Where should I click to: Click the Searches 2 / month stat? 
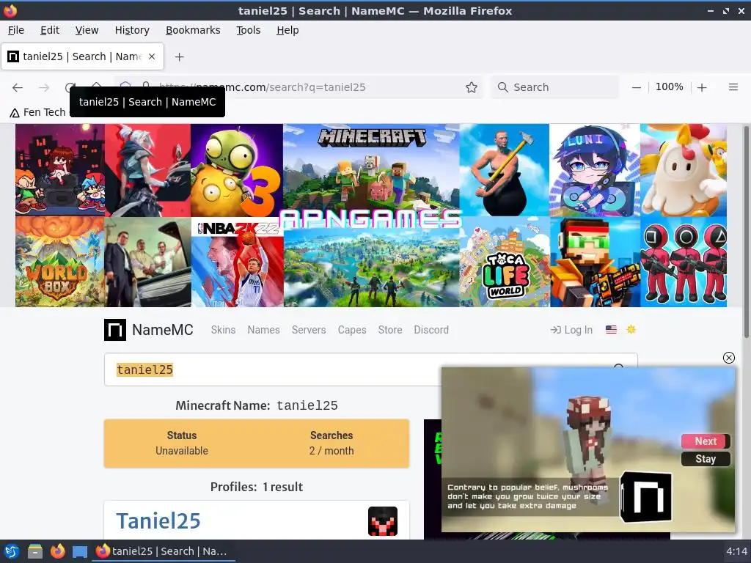[x=331, y=443]
